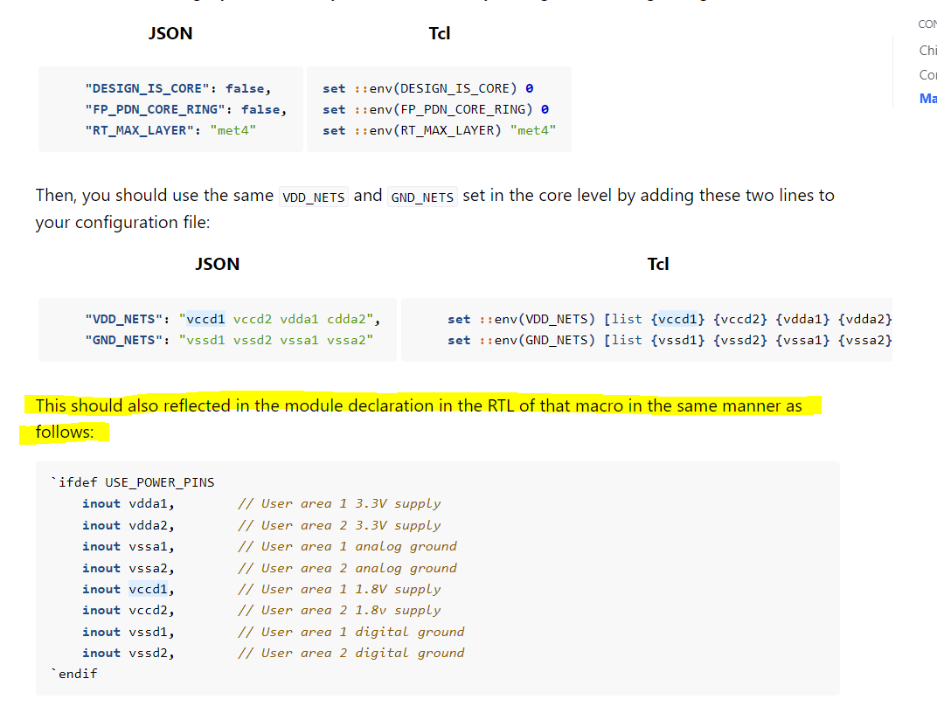Click the highlighted vccd1 in the Tcl set command
The height and width of the screenshot is (713, 937).
[678, 319]
